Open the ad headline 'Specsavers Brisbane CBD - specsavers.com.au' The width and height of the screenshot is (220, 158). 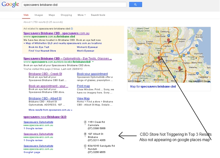click(56, 33)
